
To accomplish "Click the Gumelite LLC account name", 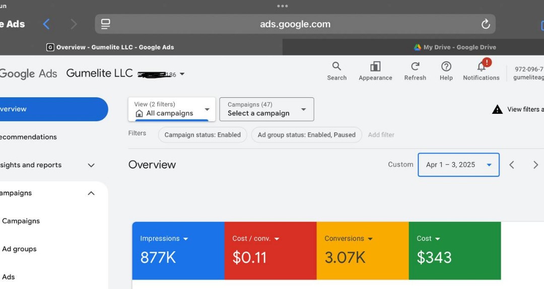I will pos(100,73).
